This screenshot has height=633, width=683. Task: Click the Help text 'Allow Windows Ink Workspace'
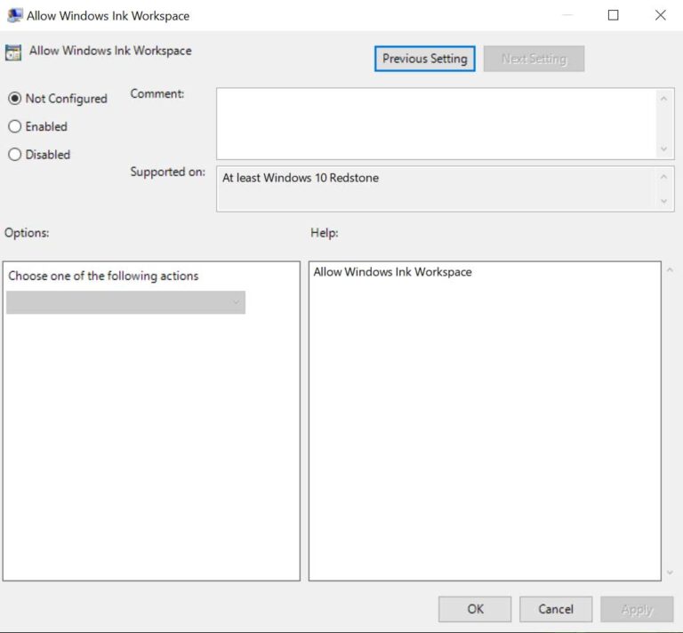(x=392, y=272)
